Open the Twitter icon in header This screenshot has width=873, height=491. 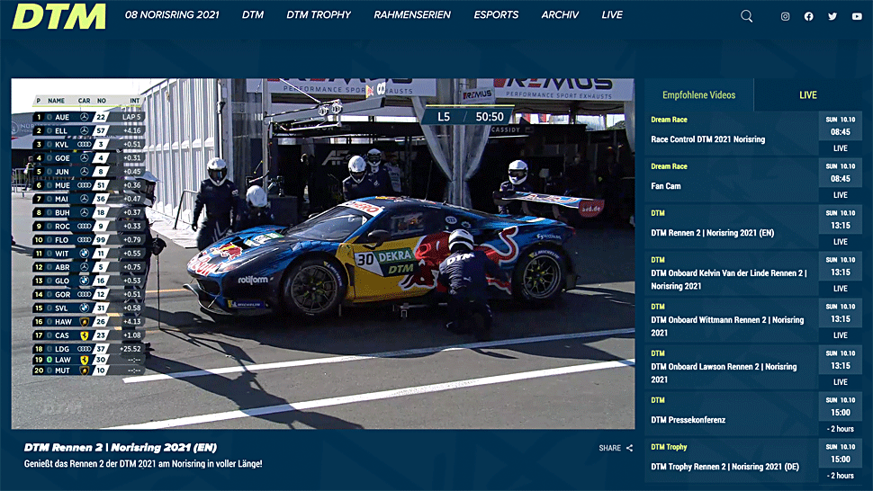832,17
